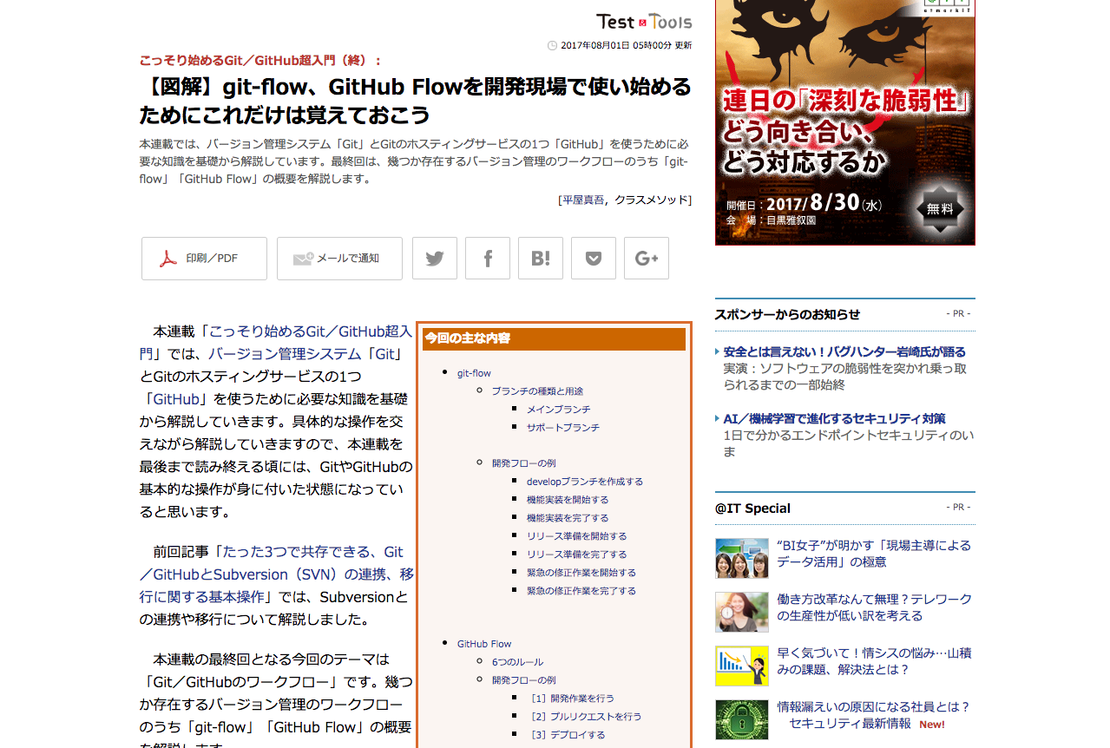Jump to リリース準備を完了する entry
Viewport: 1110px width, 748px height.
(576, 554)
